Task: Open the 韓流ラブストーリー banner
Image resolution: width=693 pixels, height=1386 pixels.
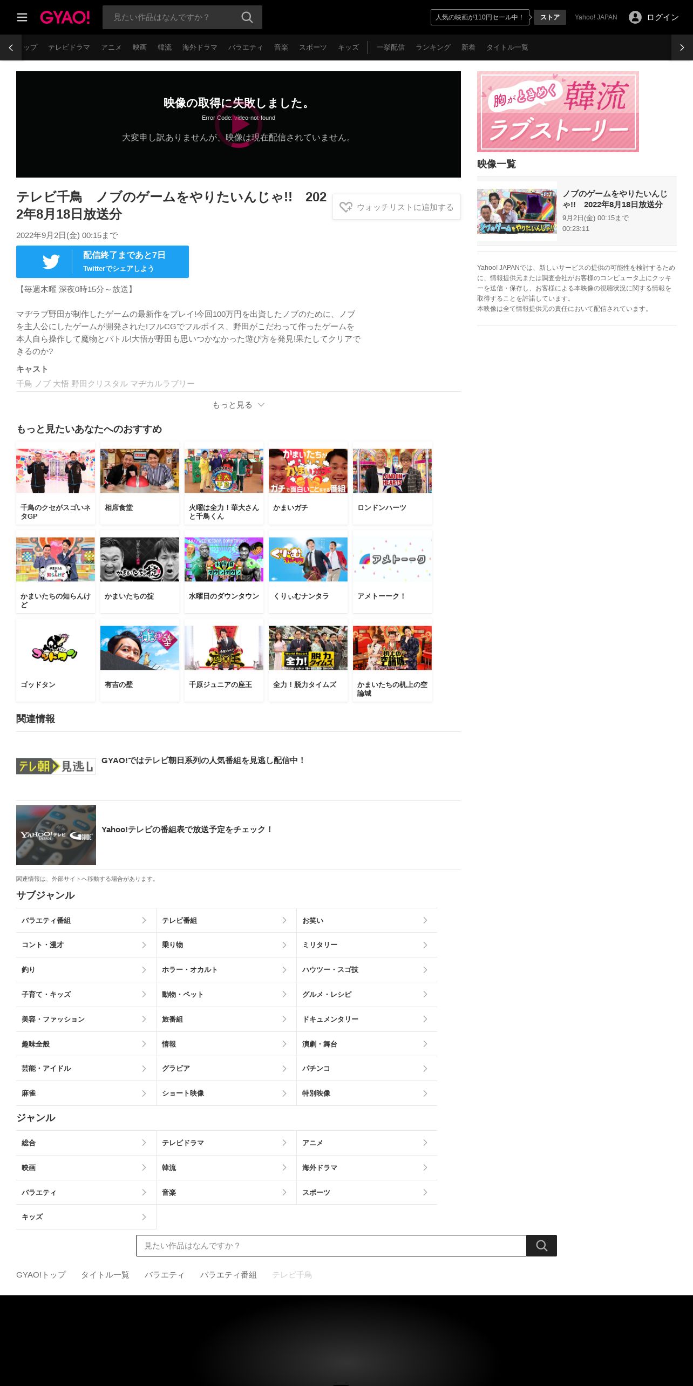Action: point(558,112)
